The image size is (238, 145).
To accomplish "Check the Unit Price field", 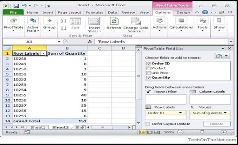I will 148,73.
